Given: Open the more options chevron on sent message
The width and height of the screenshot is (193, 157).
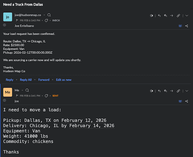Looking at the screenshot, I should point(187,91).
